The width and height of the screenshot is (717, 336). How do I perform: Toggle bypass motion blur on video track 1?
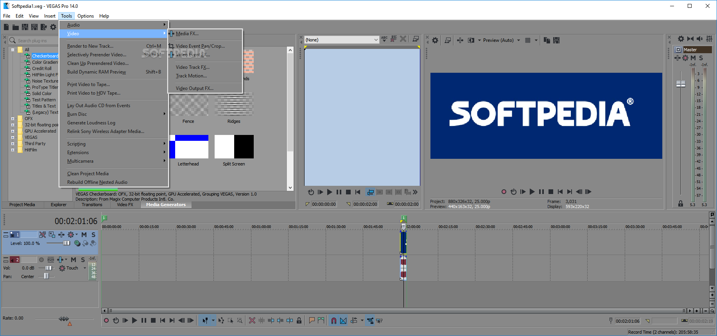point(43,235)
